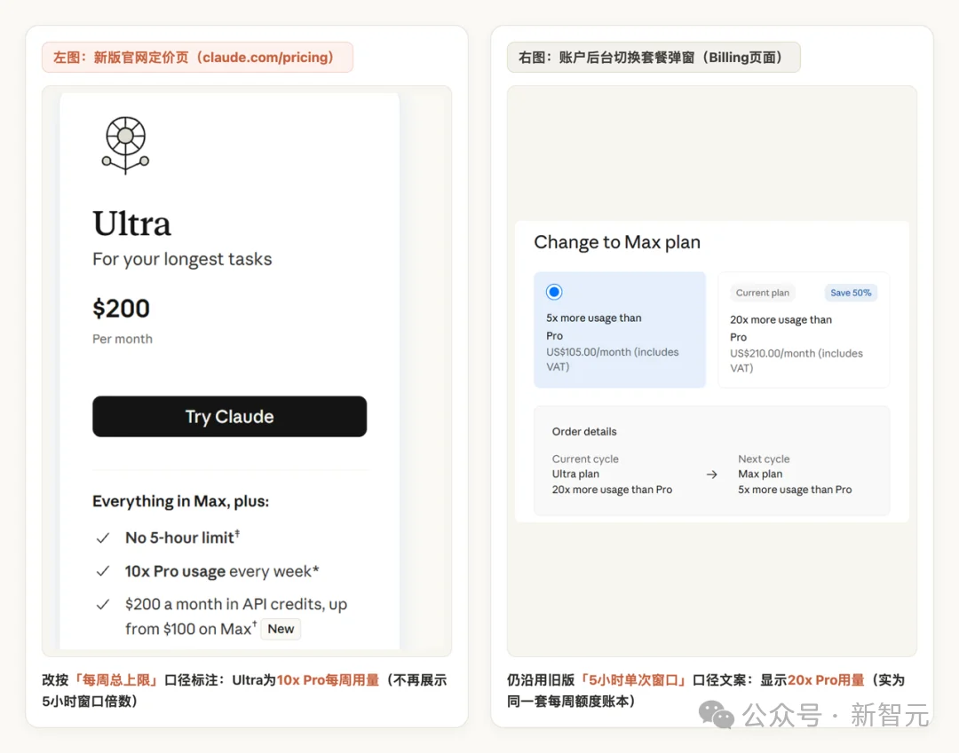Click the right panel Billing页面 caption label
The width and height of the screenshot is (959, 753).
coord(654,58)
